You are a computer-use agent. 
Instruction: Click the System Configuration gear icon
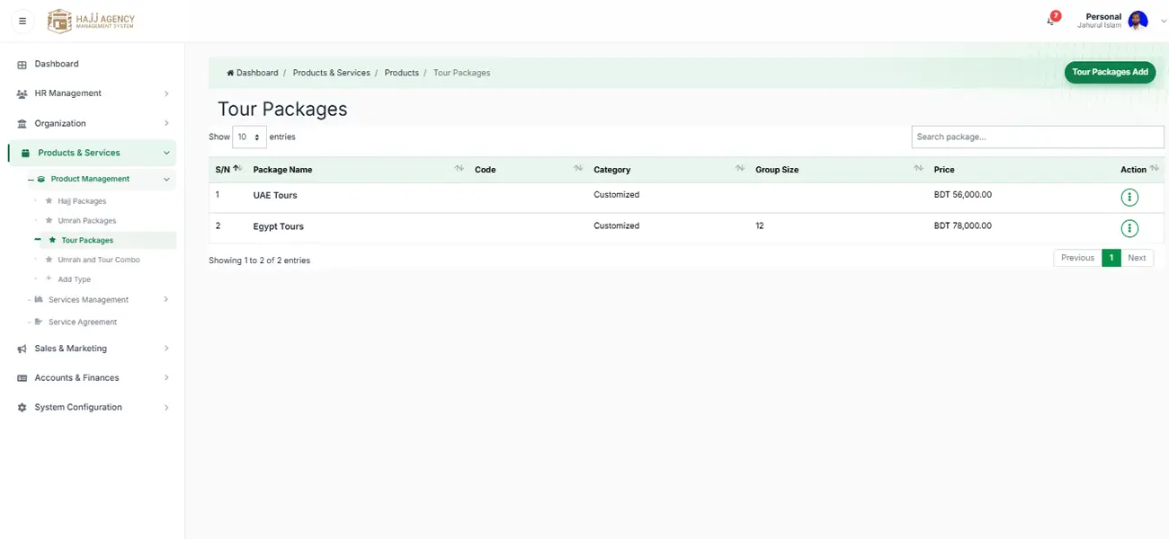22,408
